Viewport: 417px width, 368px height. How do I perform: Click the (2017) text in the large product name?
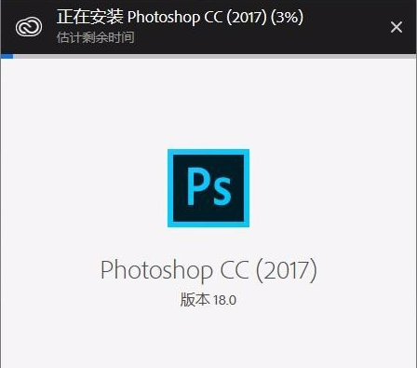click(287, 270)
